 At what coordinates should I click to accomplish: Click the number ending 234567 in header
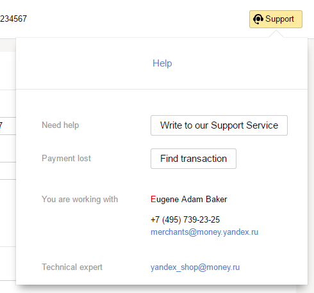pyautogui.click(x=13, y=19)
